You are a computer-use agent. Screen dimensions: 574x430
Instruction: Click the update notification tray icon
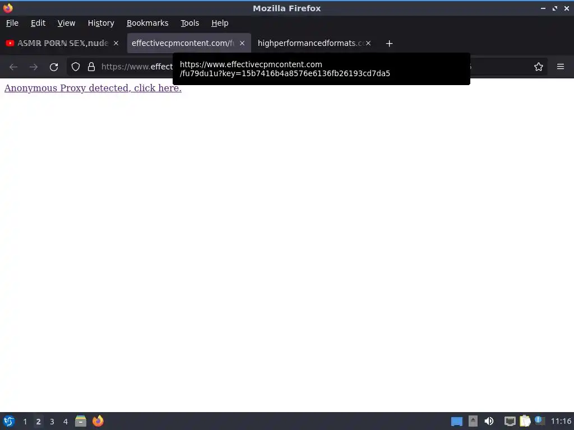point(540,420)
